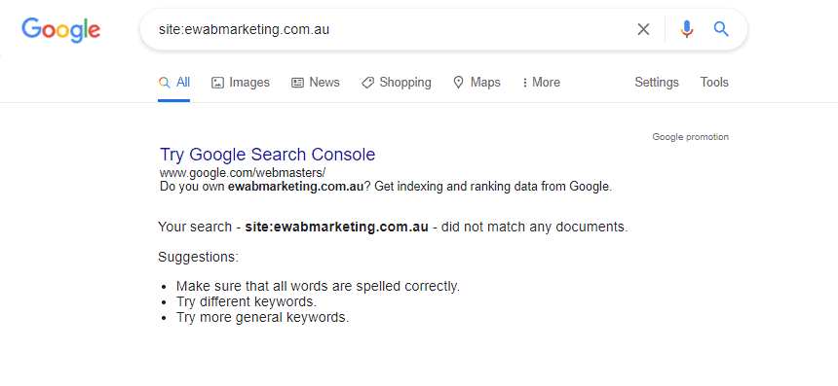Click the Shopping tag icon
The width and height of the screenshot is (838, 386).
coord(367,83)
